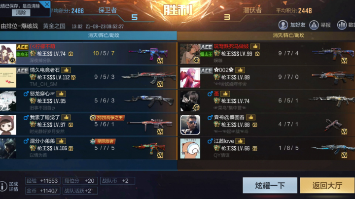Open the statistics bar chart icon

(342, 25)
